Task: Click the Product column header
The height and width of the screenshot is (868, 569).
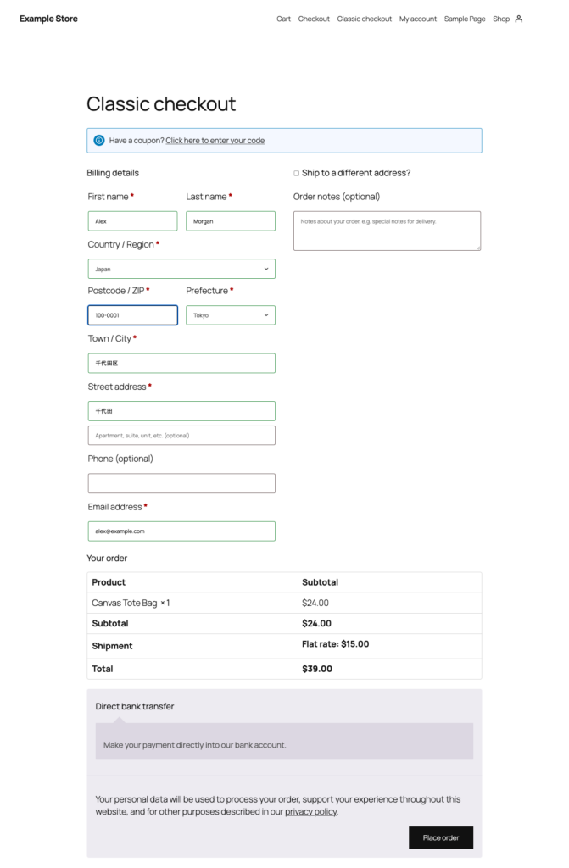Action: pyautogui.click(x=109, y=582)
